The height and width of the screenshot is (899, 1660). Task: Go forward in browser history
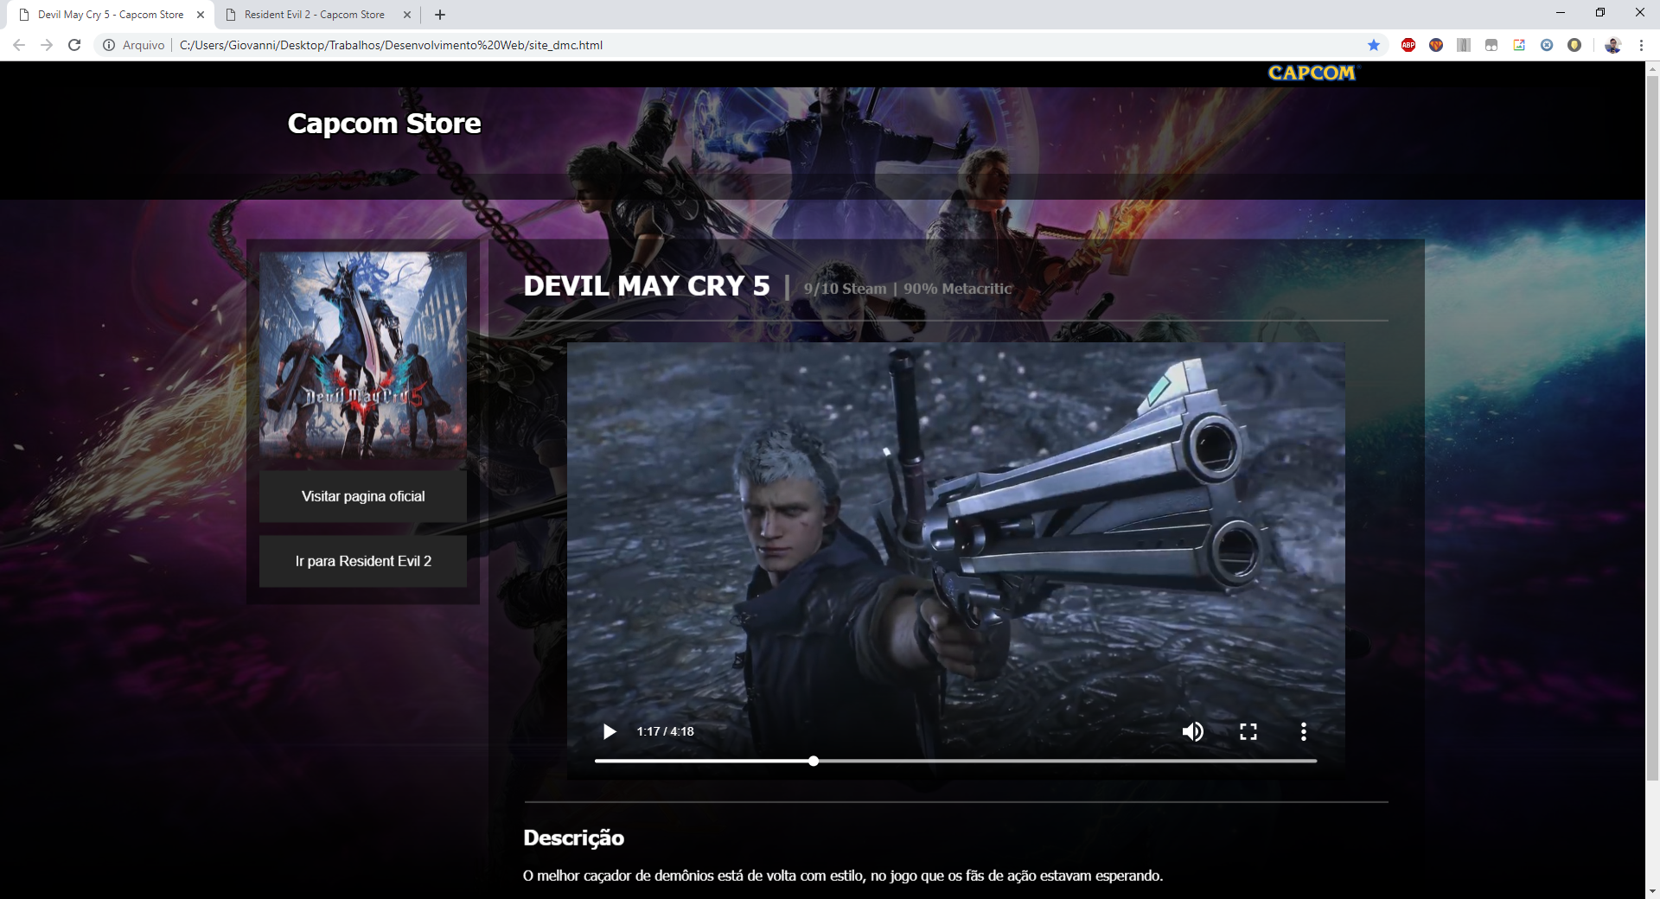(x=47, y=45)
